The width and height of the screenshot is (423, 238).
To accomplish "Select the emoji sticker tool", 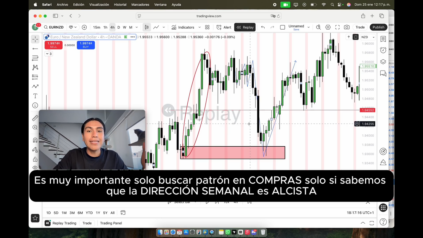I will [x=35, y=105].
